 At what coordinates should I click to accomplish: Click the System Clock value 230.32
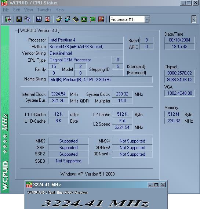122,94
